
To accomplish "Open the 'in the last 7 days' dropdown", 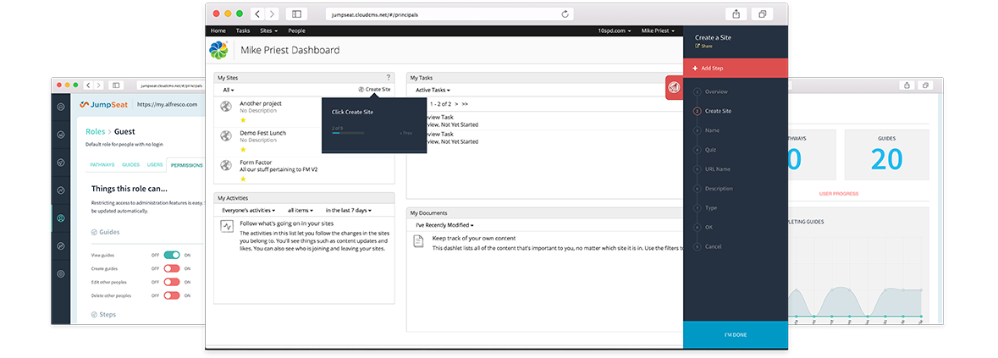I will point(347,210).
